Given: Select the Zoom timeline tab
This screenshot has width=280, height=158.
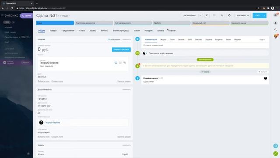Looking at the screenshot, I should point(172,39).
